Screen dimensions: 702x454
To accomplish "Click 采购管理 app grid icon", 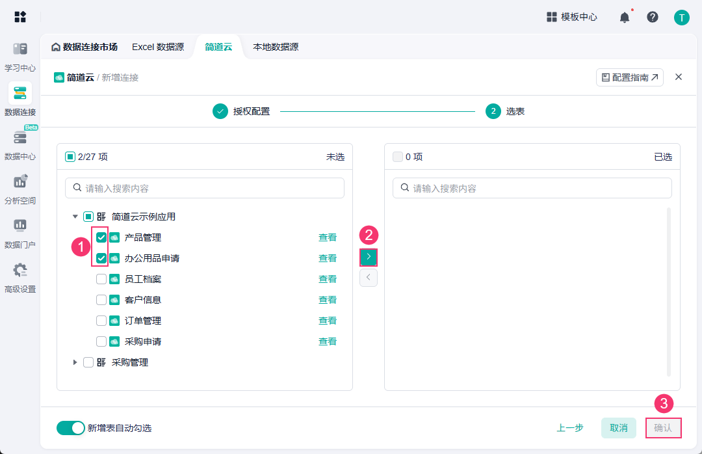I will point(101,362).
